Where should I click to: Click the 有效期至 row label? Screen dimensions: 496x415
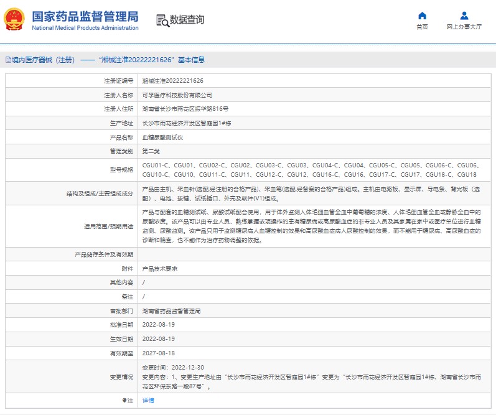[121, 353]
